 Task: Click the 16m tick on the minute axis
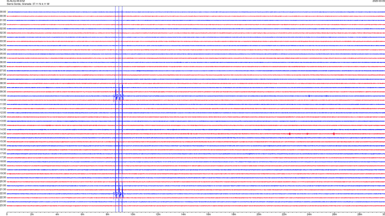point(209,214)
